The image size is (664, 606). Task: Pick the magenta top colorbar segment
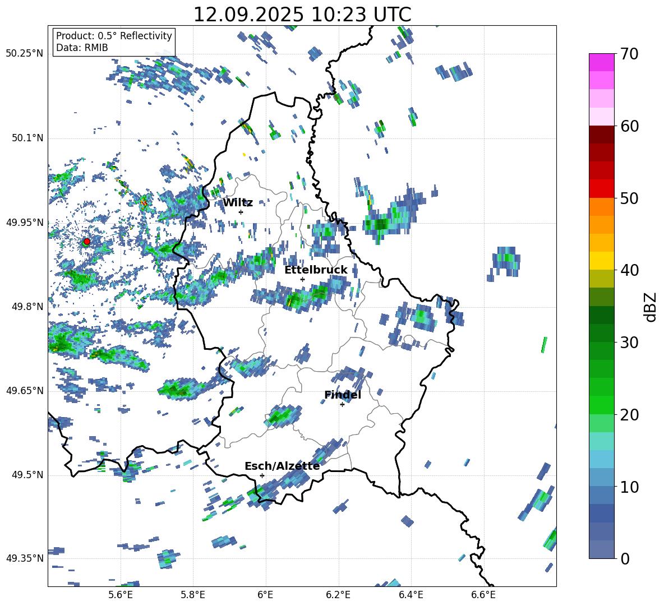(x=601, y=62)
